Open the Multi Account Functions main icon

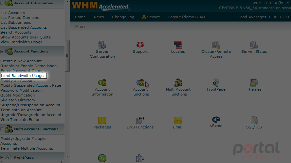(x=178, y=82)
